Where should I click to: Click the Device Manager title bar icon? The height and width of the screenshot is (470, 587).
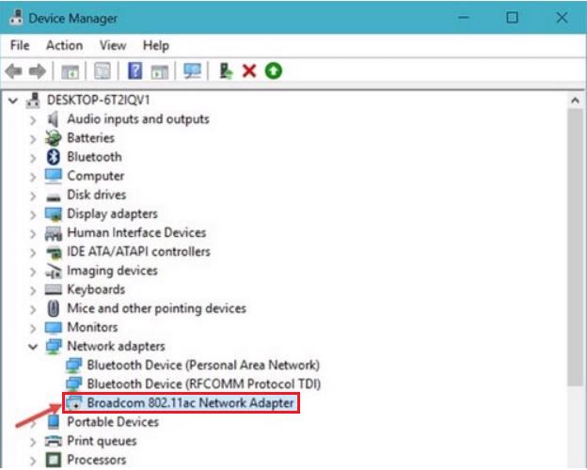(16, 18)
